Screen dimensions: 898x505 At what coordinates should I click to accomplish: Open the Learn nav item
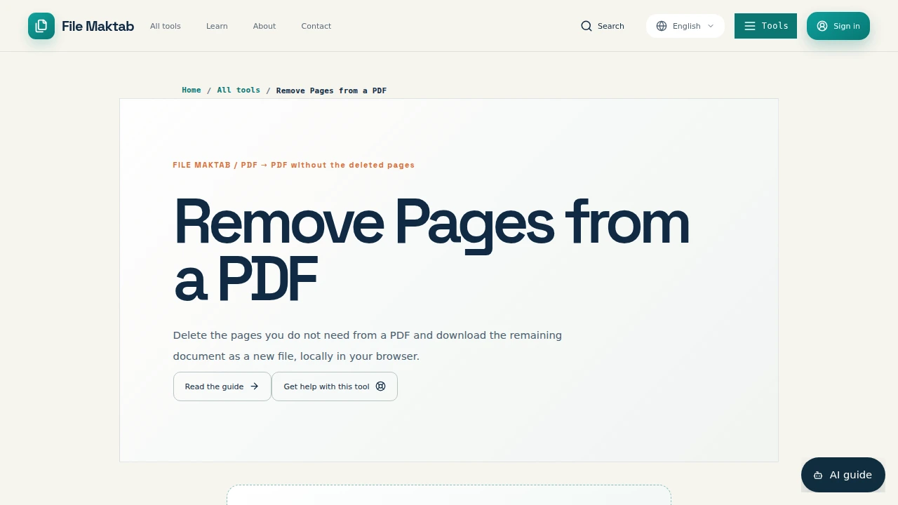217,26
